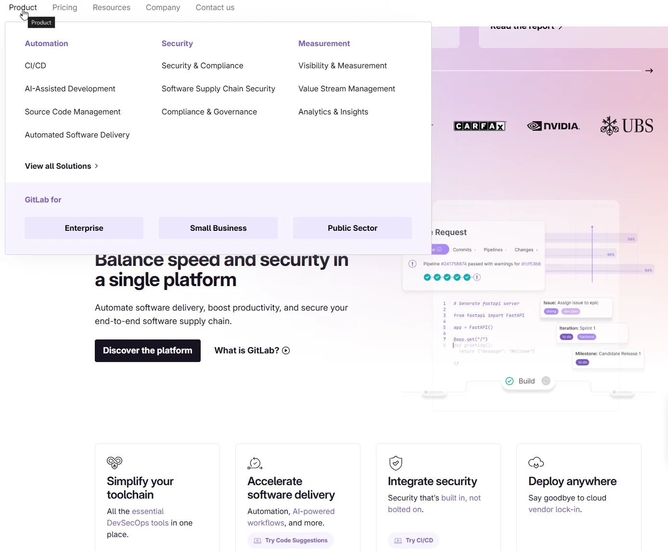Screen dimensions: 668x551
Task: Click Try Code Suggestions pill button
Action: coord(290,540)
